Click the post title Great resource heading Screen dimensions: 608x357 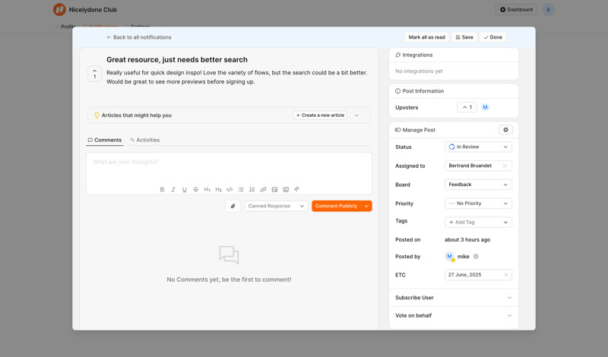[177, 60]
